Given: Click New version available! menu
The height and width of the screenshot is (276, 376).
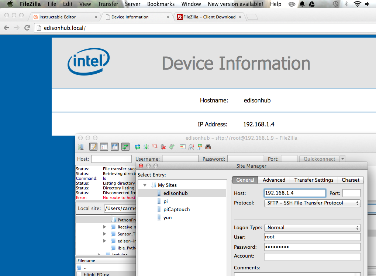Looking at the screenshot, I should coord(235,4).
